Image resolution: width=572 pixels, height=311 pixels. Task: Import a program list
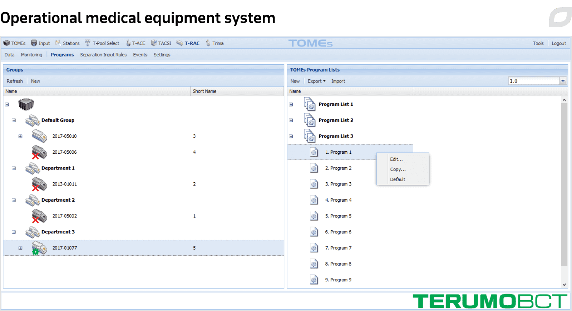(x=338, y=81)
